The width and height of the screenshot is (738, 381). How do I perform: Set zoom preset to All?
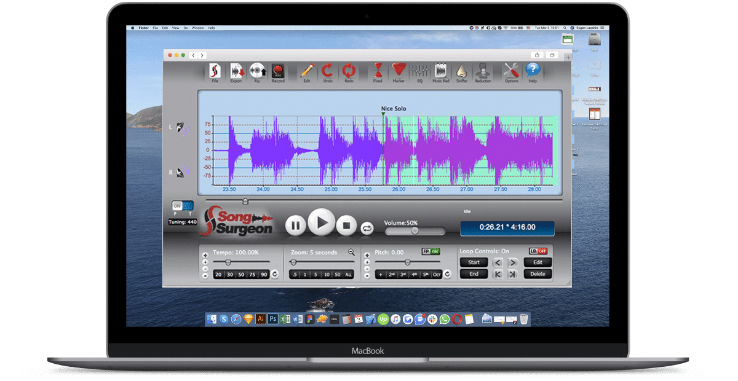tap(349, 275)
